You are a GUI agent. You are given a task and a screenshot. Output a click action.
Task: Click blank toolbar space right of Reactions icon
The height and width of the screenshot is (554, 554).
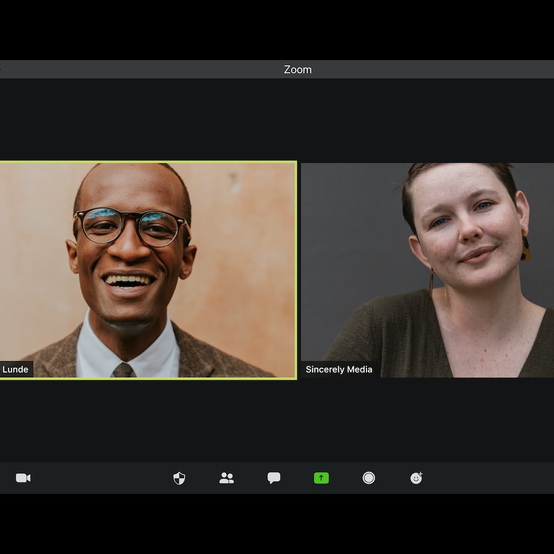(x=491, y=478)
